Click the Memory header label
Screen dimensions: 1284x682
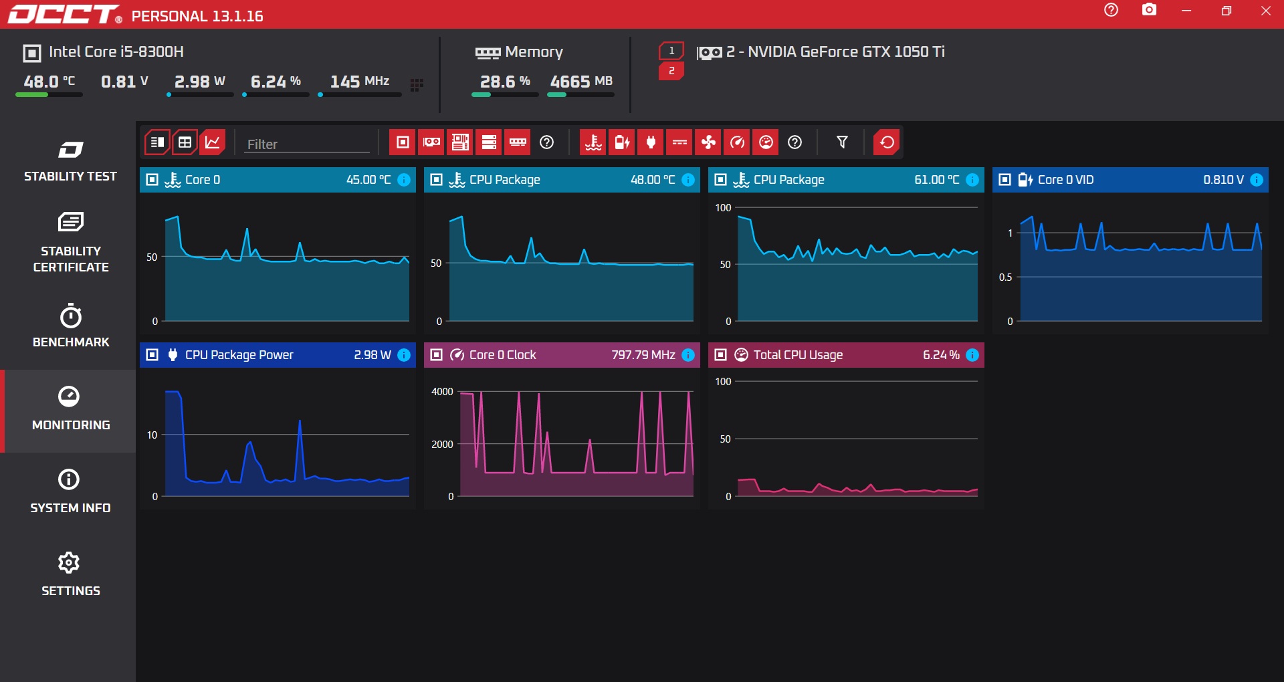534,51
